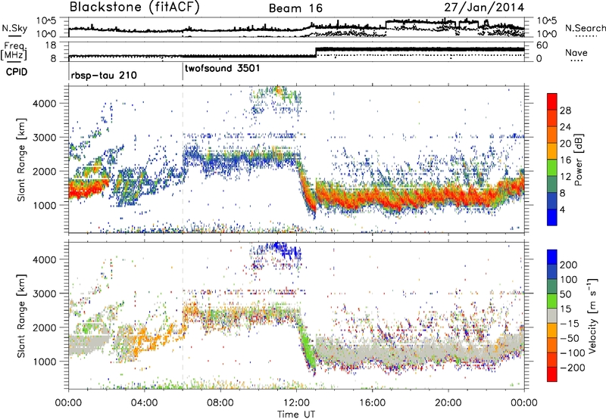Image resolution: width=606 pixels, height=419 pixels.
Task: Click the 'Time UT' axis label
Action: pos(296,414)
